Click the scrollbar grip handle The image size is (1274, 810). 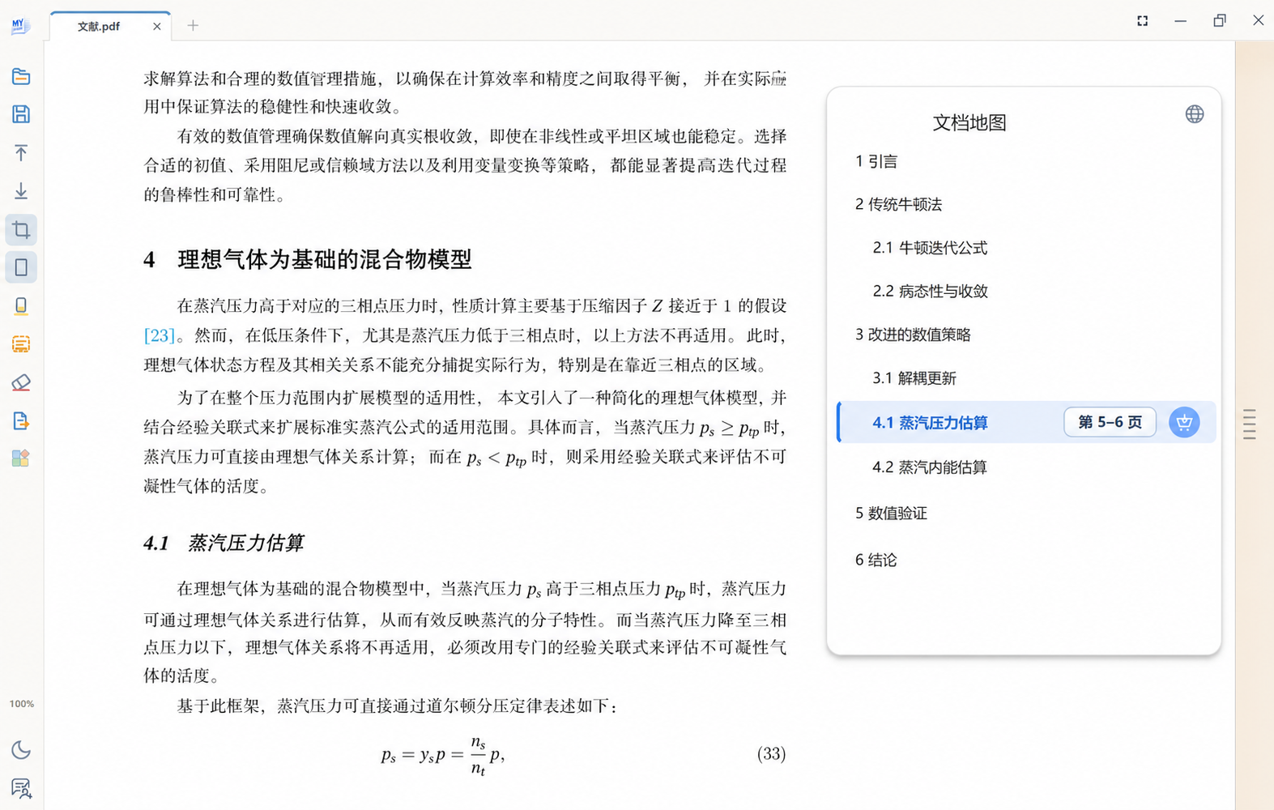(x=1250, y=424)
